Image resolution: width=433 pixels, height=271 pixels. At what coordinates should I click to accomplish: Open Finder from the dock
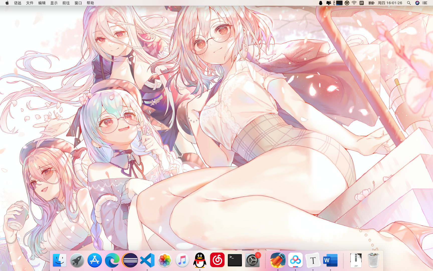click(60, 260)
